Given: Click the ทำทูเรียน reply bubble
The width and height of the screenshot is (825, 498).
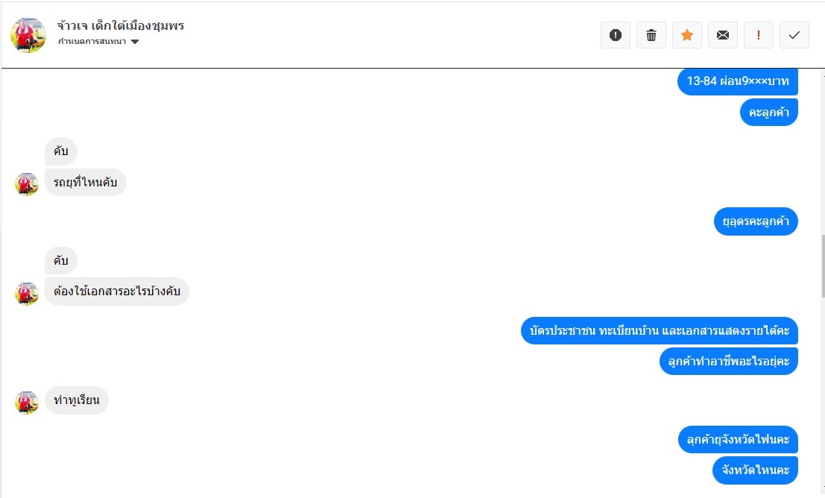Looking at the screenshot, I should point(77,400).
